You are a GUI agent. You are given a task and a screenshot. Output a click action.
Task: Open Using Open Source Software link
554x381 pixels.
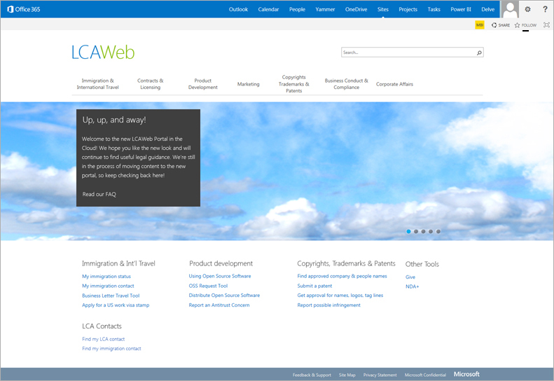point(220,276)
